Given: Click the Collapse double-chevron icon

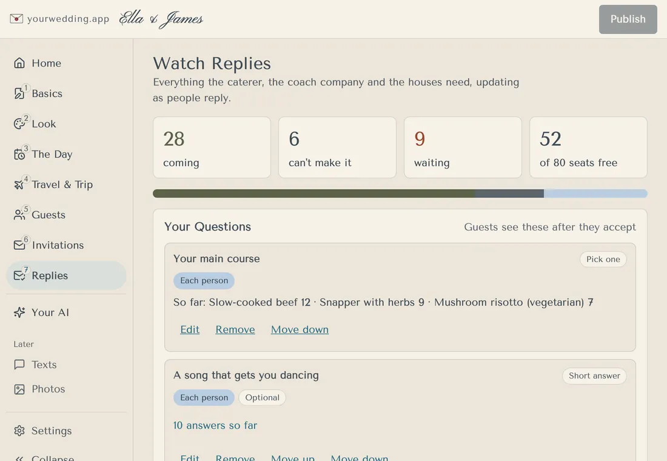Looking at the screenshot, I should [x=19, y=459].
